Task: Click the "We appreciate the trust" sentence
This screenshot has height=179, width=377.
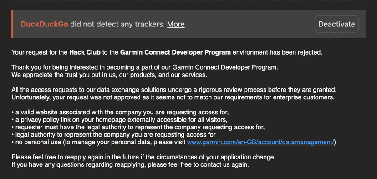Action: point(109,75)
